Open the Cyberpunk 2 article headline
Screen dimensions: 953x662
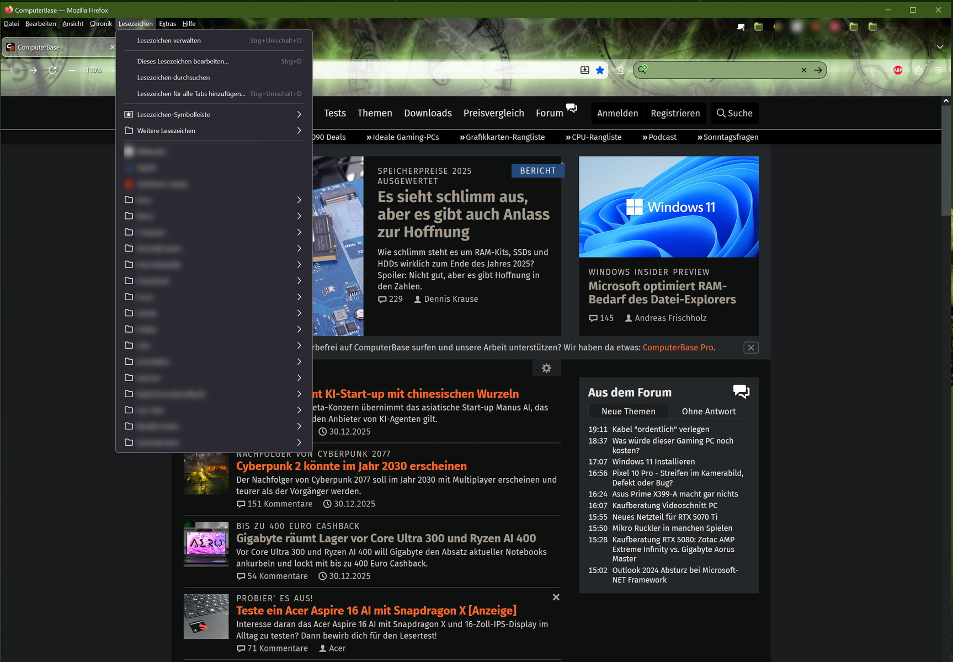[352, 466]
